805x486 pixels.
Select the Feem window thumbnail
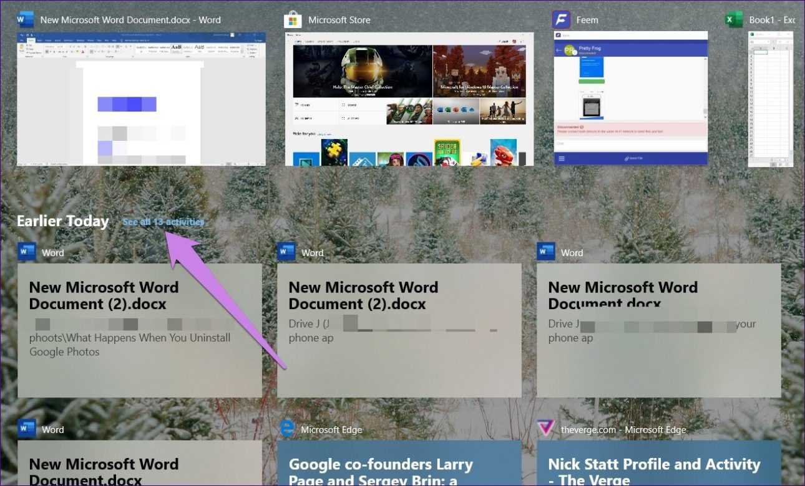631,99
